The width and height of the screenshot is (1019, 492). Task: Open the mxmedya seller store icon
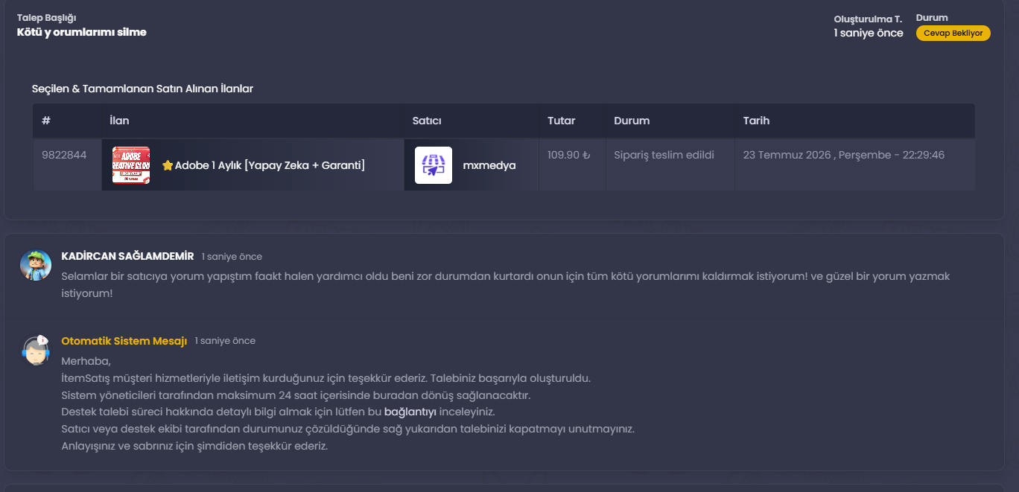pyautogui.click(x=434, y=165)
